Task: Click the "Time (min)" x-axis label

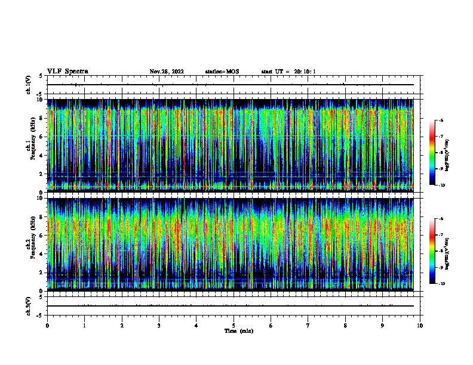Action: tap(239, 331)
